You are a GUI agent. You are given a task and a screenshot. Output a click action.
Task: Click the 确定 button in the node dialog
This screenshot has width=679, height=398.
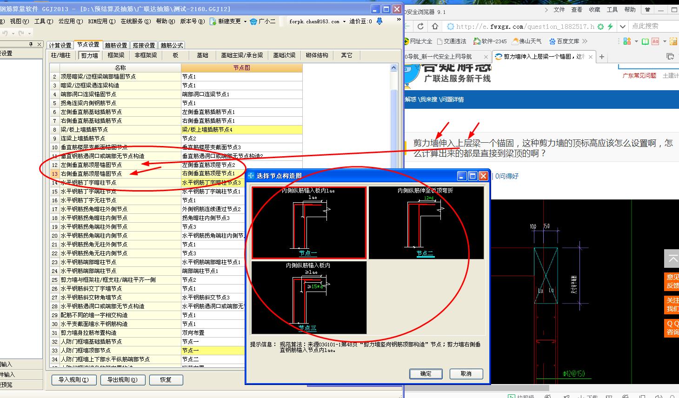point(426,374)
